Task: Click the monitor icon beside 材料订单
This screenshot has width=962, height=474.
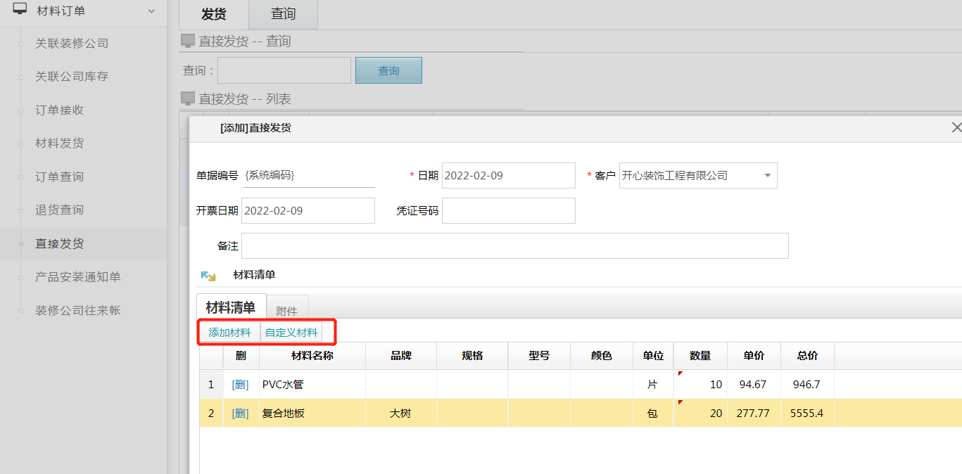Action: click(20, 10)
